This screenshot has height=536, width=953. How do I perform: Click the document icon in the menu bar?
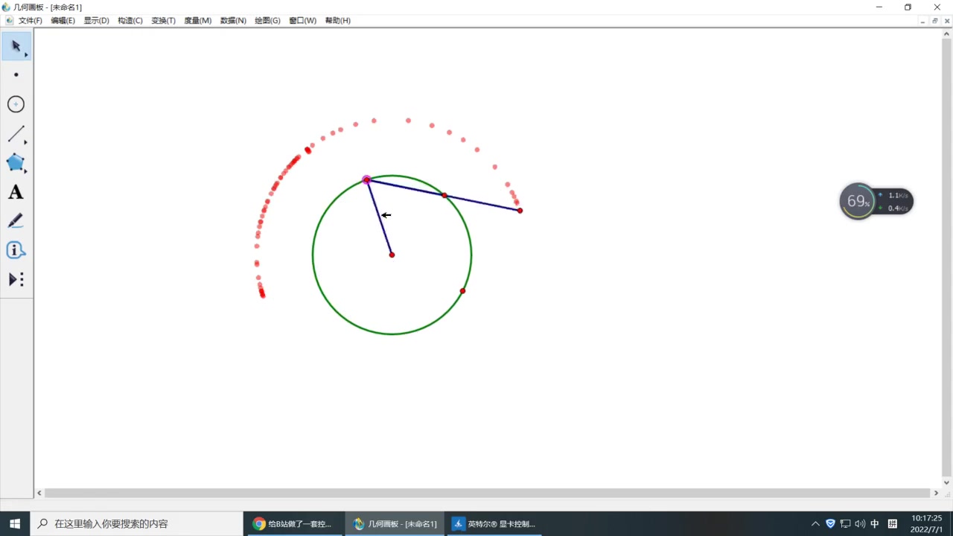click(9, 21)
